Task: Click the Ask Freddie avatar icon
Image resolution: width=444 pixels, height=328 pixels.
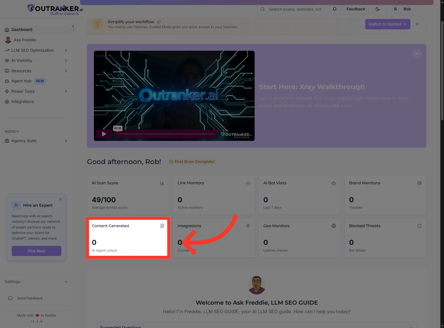Action: (x=8, y=40)
